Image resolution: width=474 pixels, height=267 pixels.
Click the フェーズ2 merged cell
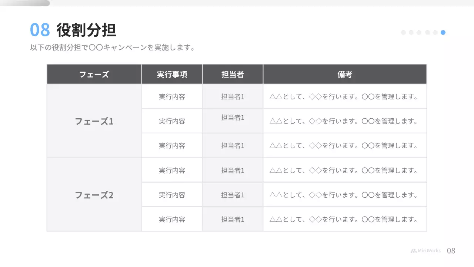tap(94, 195)
